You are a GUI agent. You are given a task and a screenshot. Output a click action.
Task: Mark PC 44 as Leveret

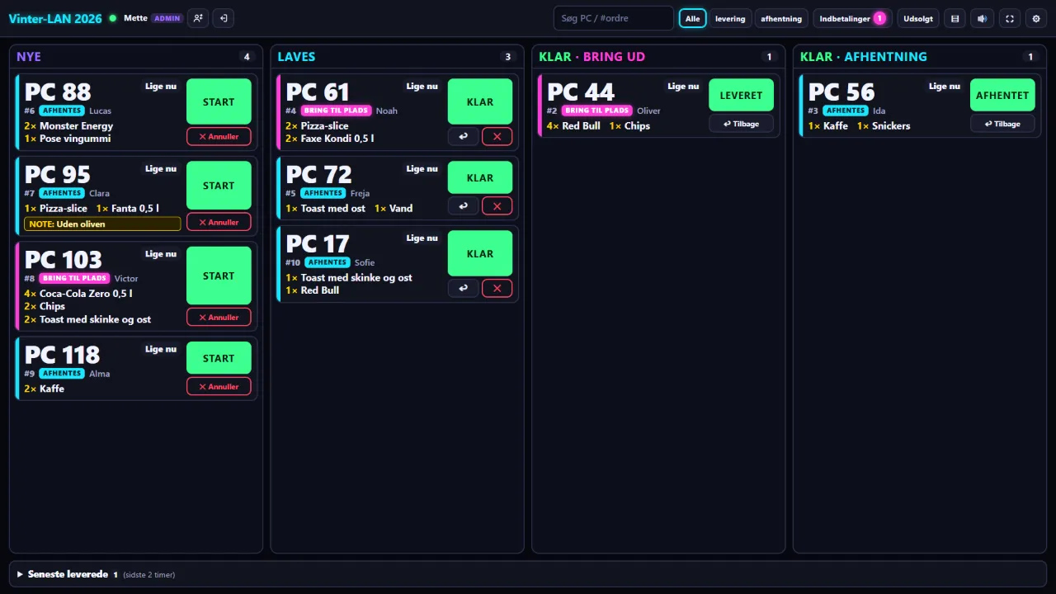(x=741, y=95)
